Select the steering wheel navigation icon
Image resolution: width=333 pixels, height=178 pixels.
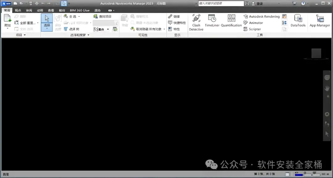tap(327, 77)
